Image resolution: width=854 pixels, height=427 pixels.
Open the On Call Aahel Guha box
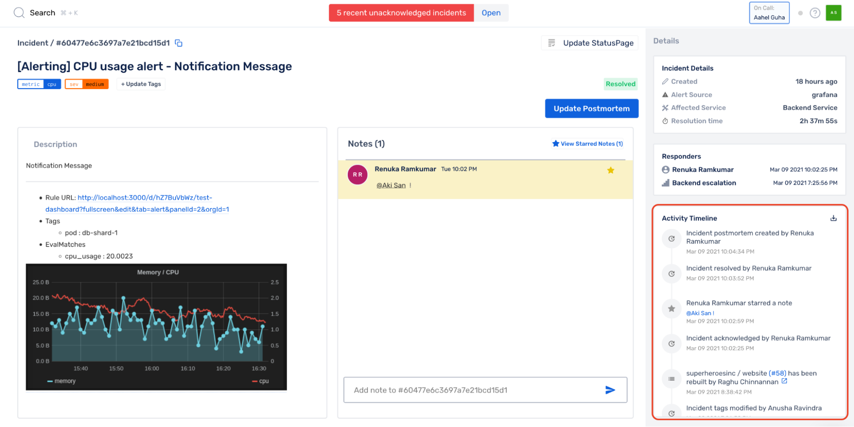769,13
